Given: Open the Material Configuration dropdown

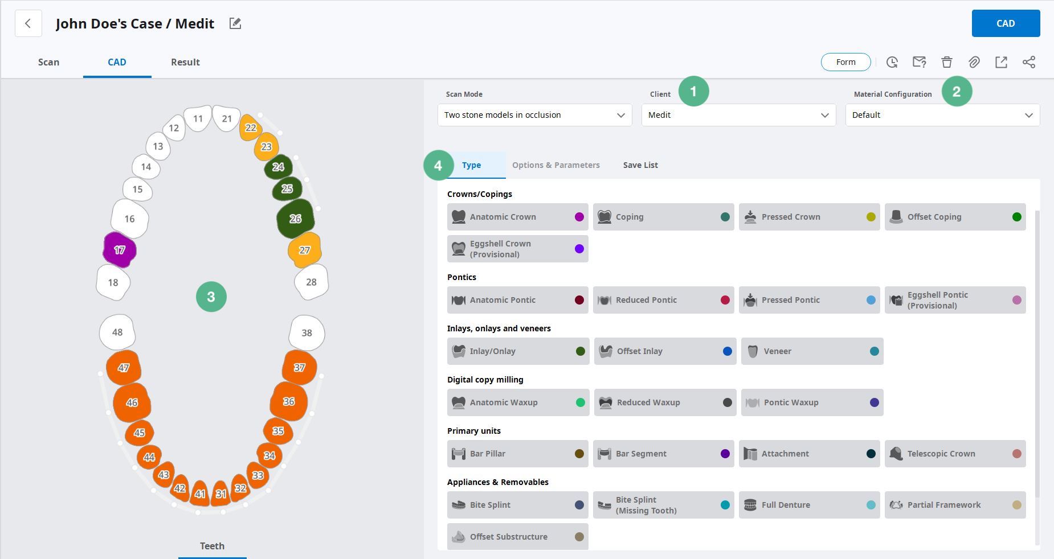Looking at the screenshot, I should pyautogui.click(x=942, y=115).
